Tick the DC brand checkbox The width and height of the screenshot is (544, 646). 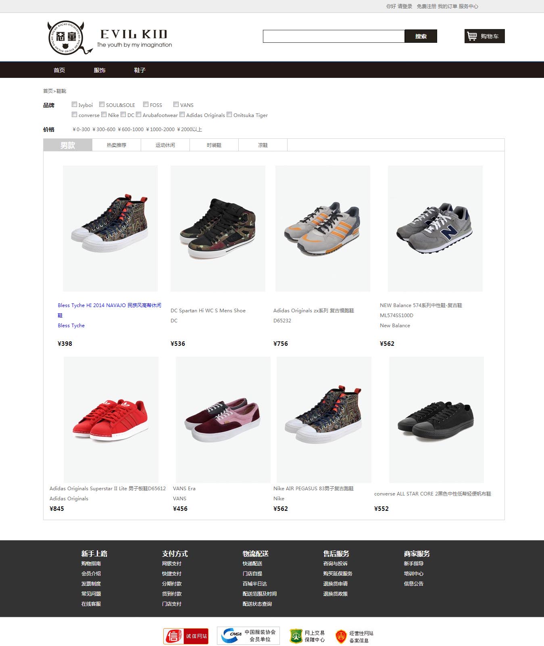pos(123,115)
